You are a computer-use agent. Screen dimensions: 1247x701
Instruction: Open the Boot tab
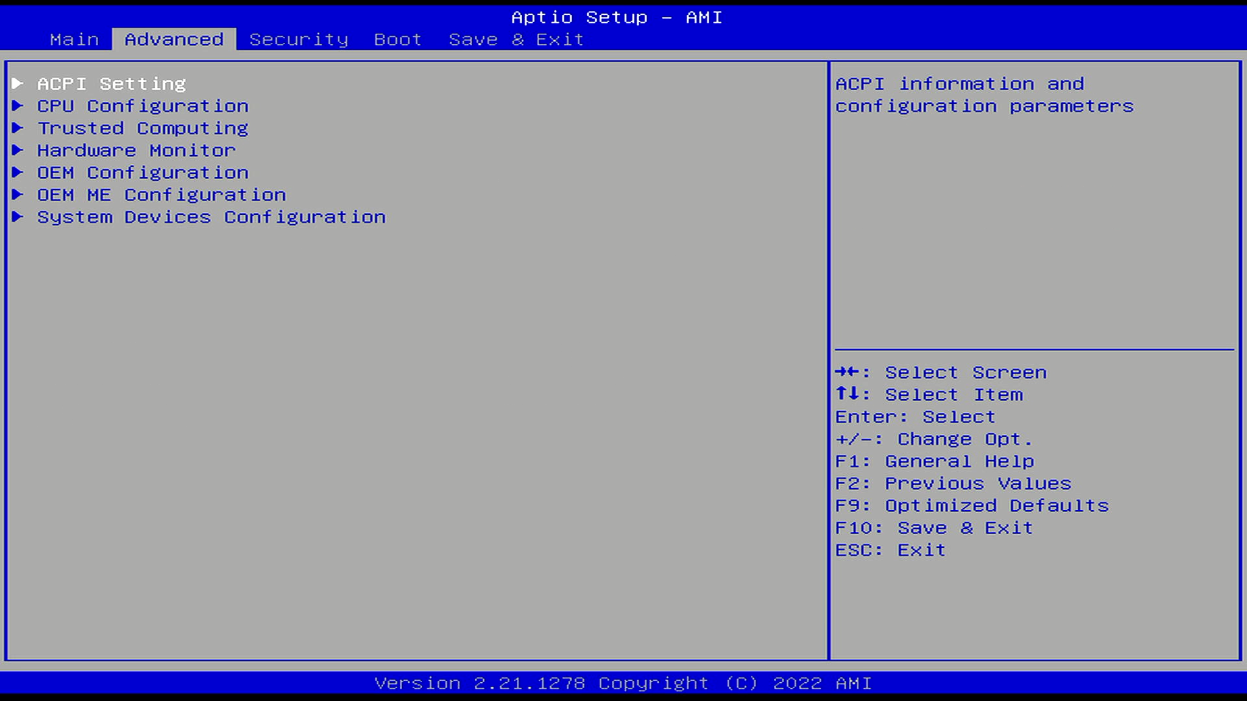click(x=397, y=40)
